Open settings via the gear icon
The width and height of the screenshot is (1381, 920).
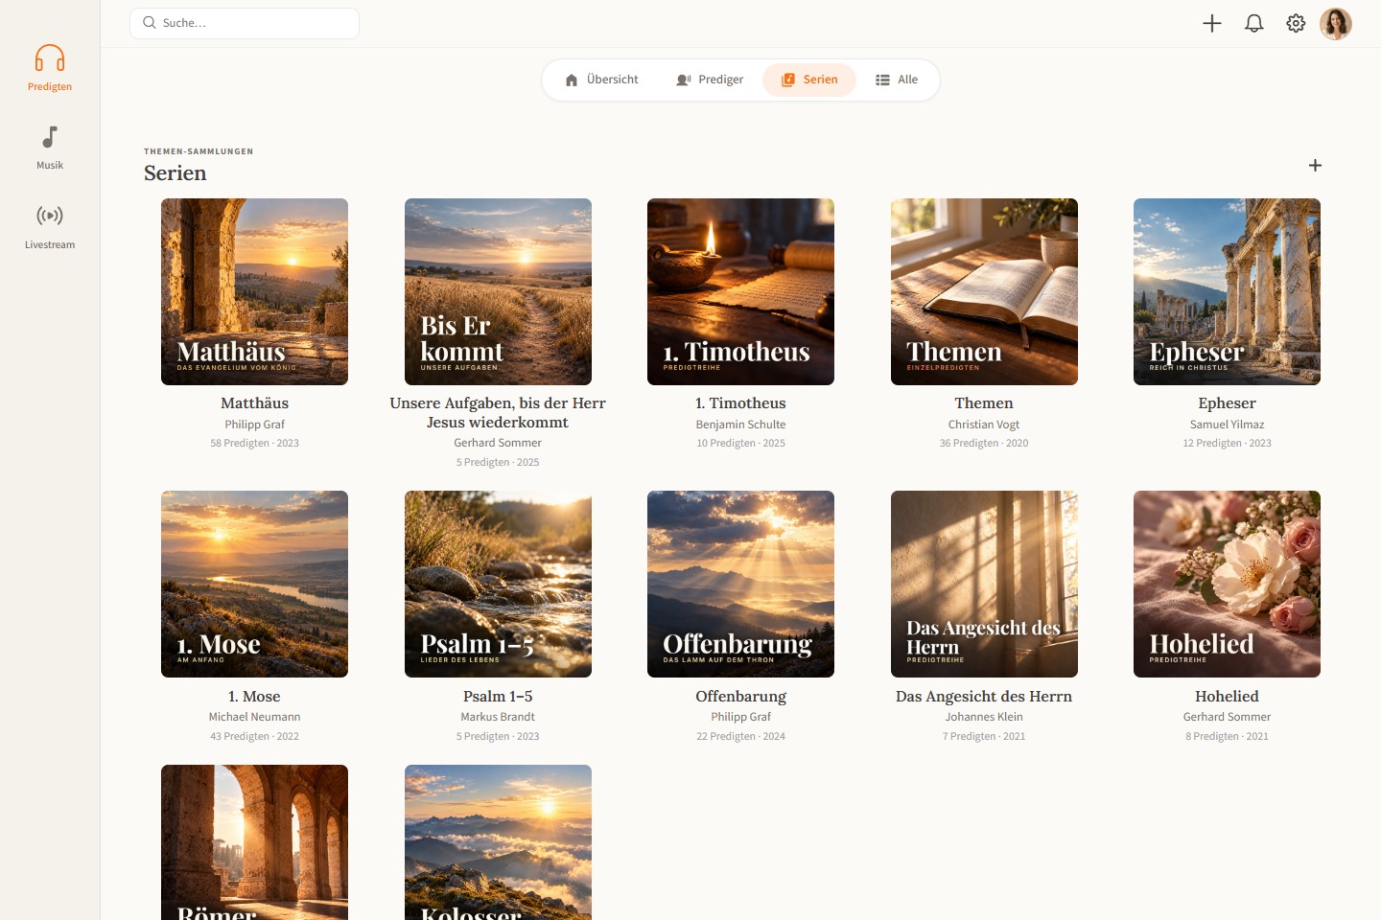click(1296, 24)
